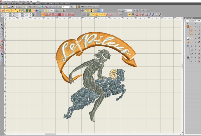Click the Undo arrow icon
The image size is (201, 136).
pyautogui.click(x=30, y=7)
